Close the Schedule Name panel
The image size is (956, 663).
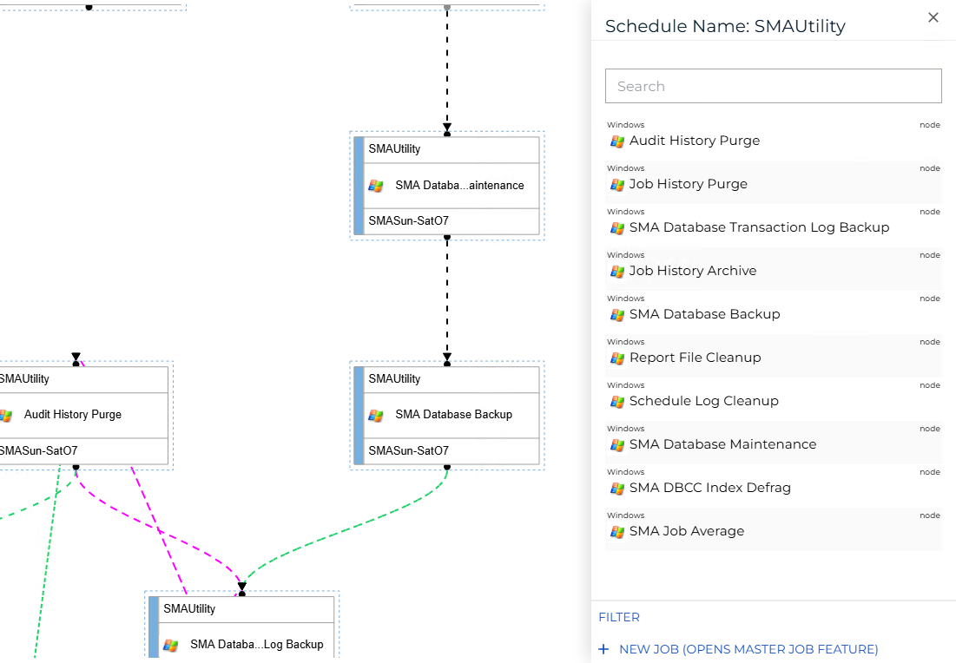[933, 17]
